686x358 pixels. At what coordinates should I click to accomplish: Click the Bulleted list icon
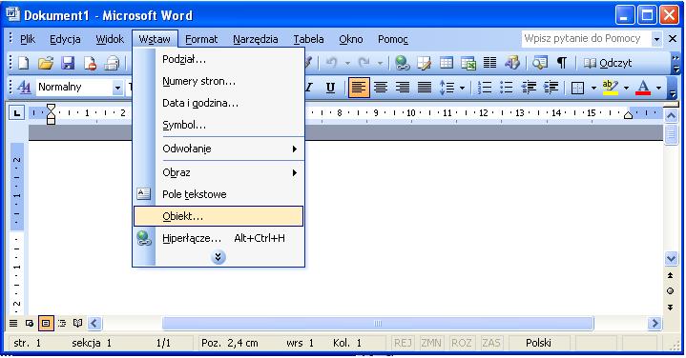(507, 88)
